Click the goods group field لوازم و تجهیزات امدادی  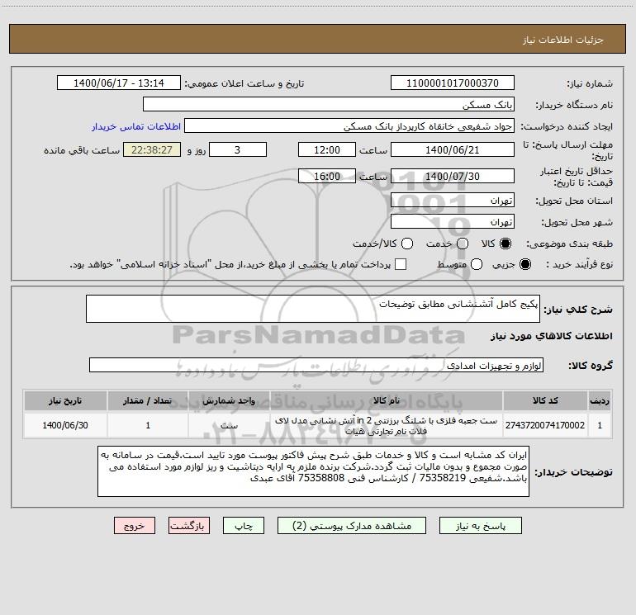point(316,365)
